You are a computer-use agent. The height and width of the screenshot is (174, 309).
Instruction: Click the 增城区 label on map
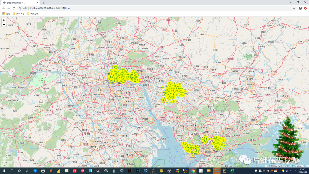(x=179, y=60)
